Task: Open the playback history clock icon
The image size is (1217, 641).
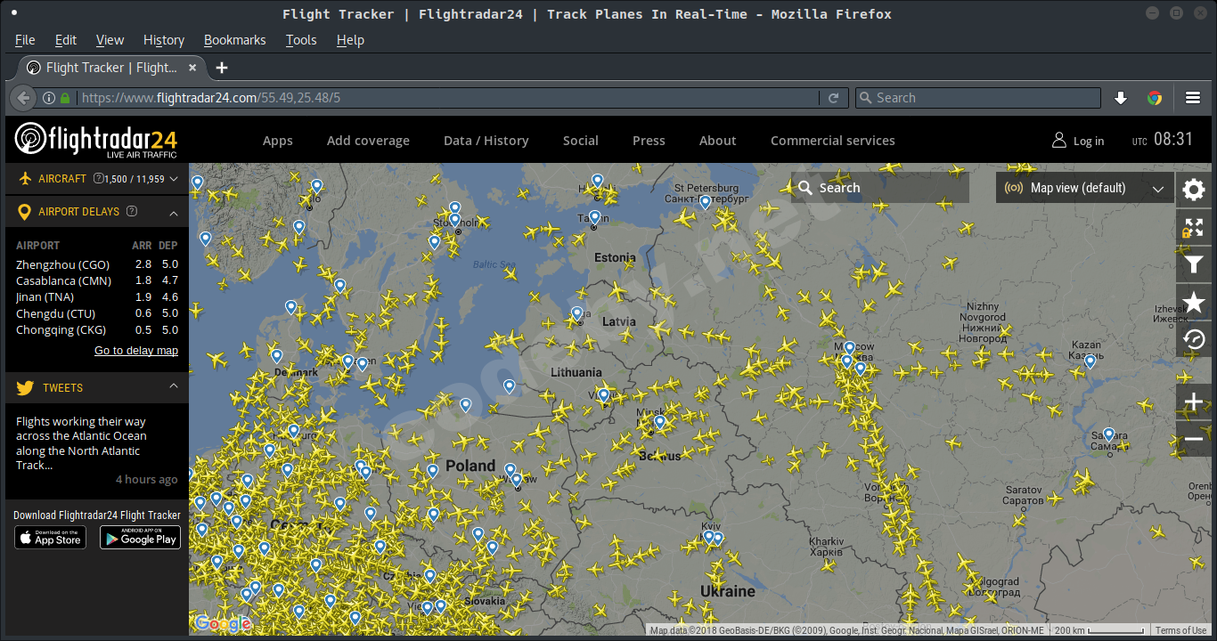Action: coord(1194,339)
